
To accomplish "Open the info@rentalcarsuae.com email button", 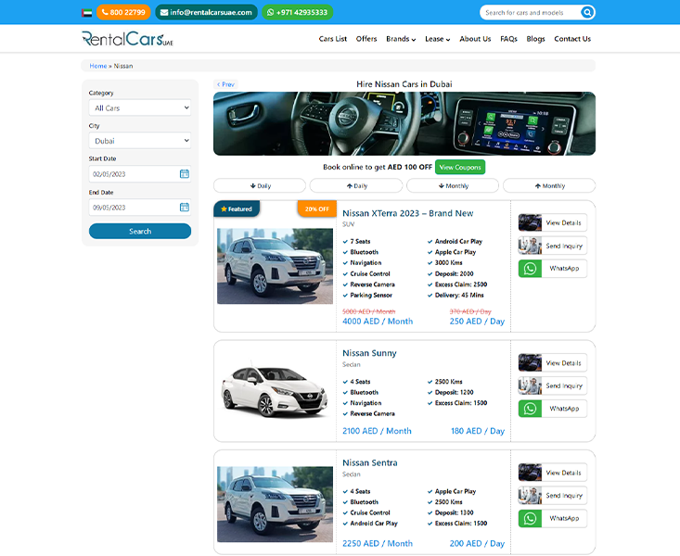I will 206,12.
